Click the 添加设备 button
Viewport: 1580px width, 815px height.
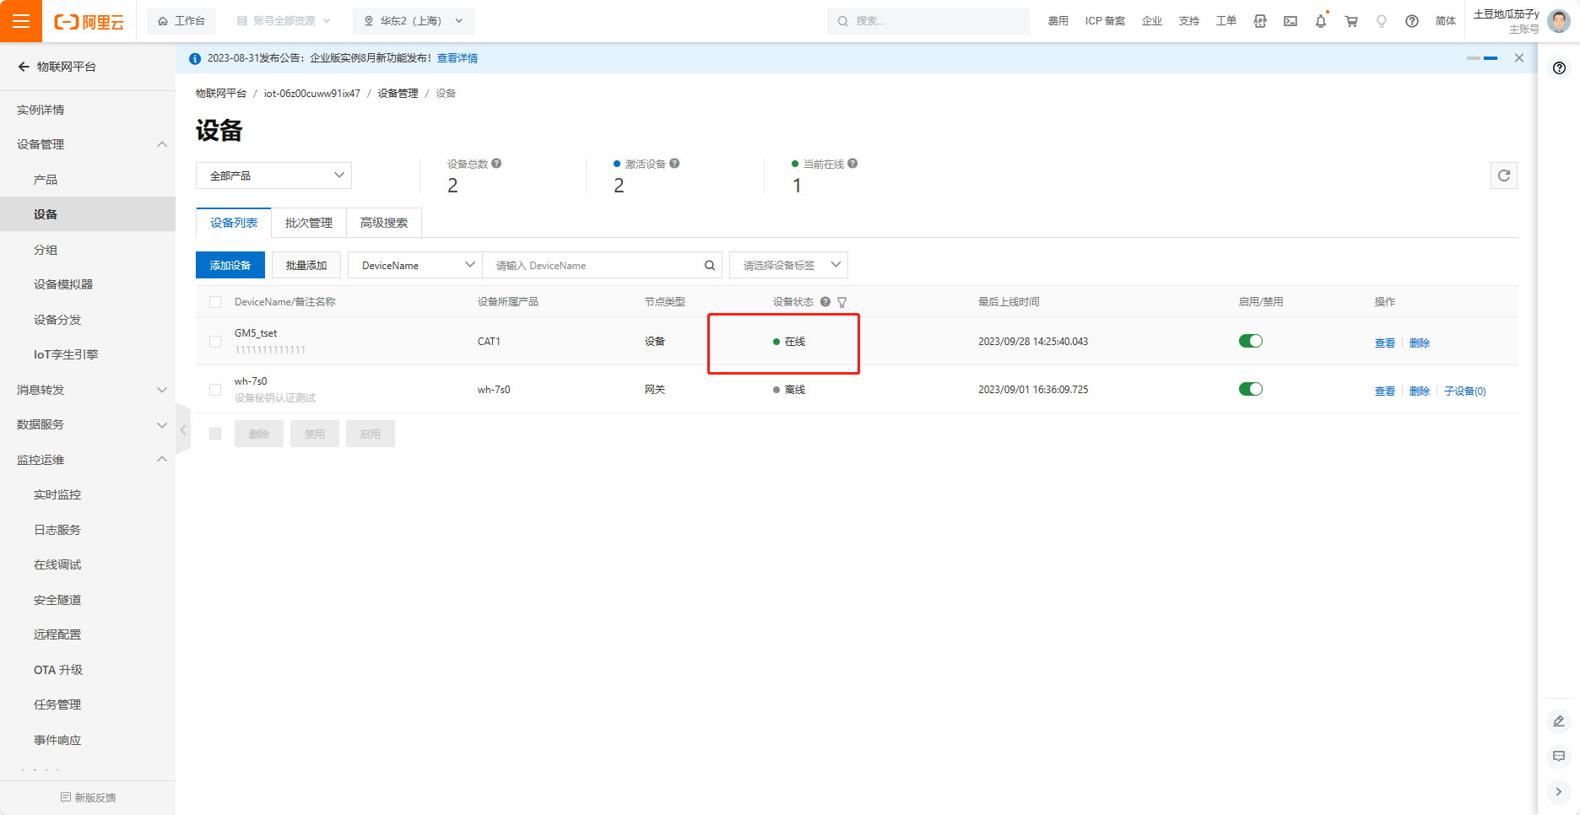point(230,265)
